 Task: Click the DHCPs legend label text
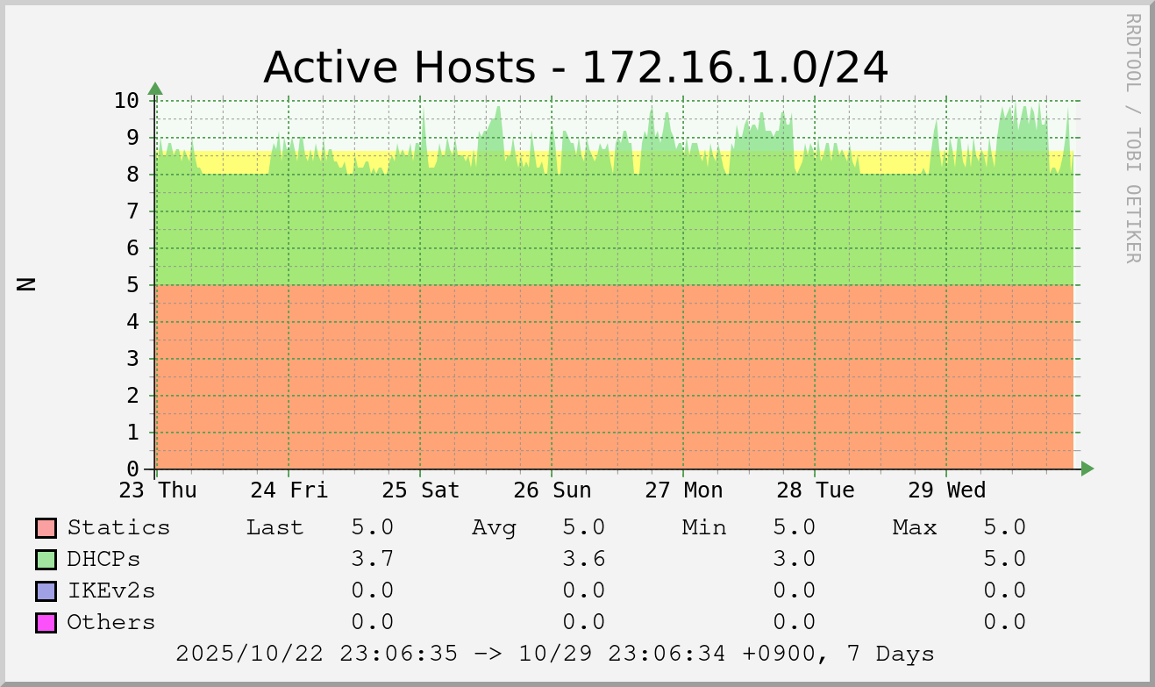[x=103, y=560]
